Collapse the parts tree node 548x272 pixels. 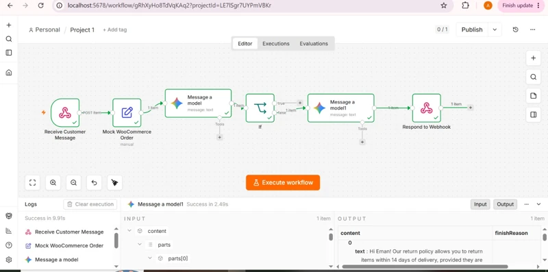point(140,245)
